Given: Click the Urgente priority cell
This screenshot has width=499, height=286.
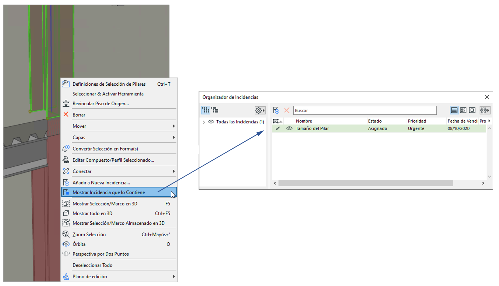Looking at the screenshot, I should coord(416,128).
